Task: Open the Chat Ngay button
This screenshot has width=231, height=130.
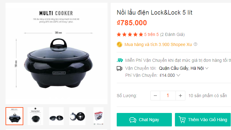Action: pos(144,120)
